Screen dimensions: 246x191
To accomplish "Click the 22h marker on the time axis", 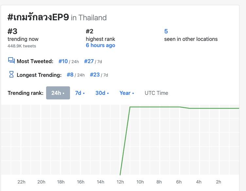I will click(x=21, y=182).
